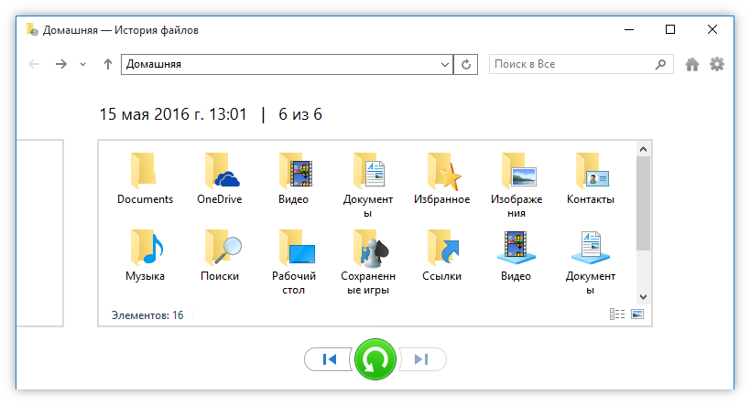Open the settings gear menu
Screen dimensions: 750x405
click(x=717, y=64)
